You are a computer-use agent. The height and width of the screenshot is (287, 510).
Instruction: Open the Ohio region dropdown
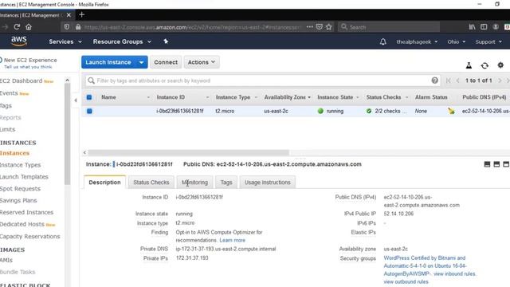pos(457,41)
